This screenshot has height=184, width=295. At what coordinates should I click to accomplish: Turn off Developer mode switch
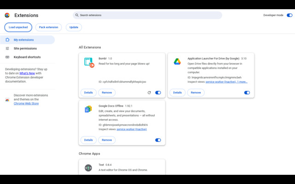coord(289,15)
